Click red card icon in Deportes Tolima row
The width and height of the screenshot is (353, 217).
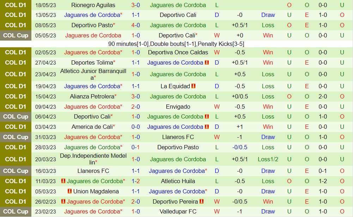click(207, 63)
